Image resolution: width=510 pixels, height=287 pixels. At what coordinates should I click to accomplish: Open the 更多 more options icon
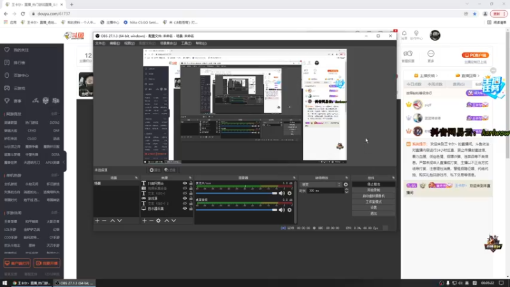coord(431,54)
